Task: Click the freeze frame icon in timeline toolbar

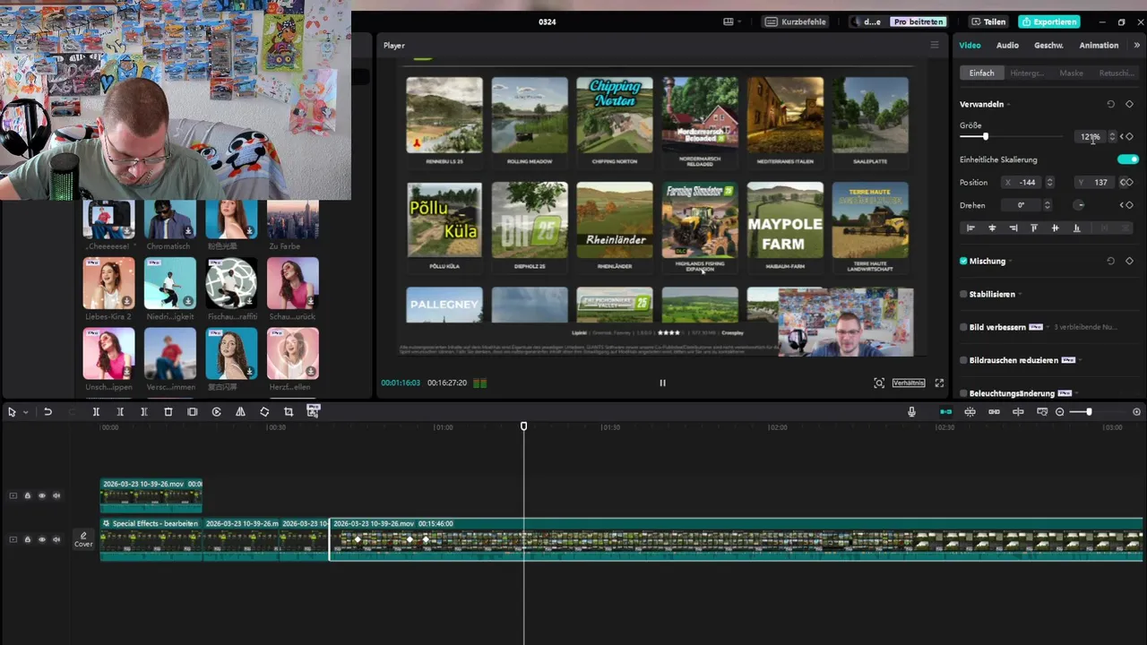Action: coord(193,412)
